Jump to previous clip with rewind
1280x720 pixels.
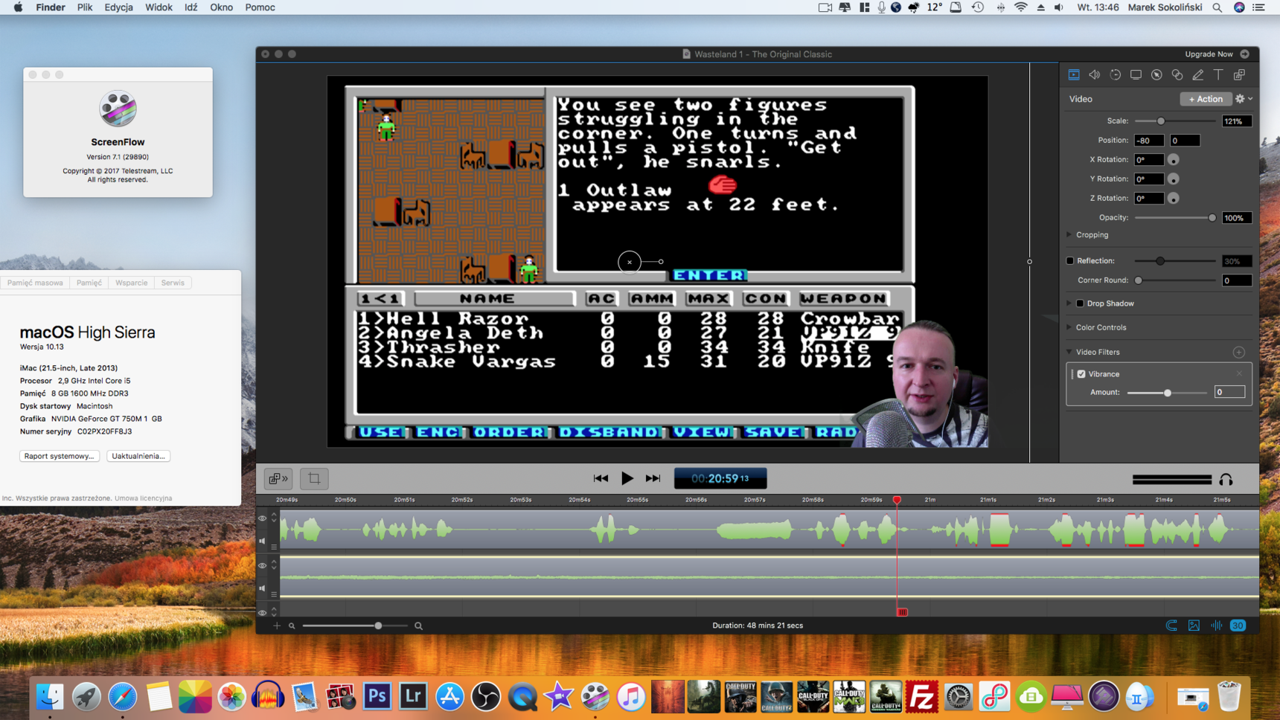[601, 478]
